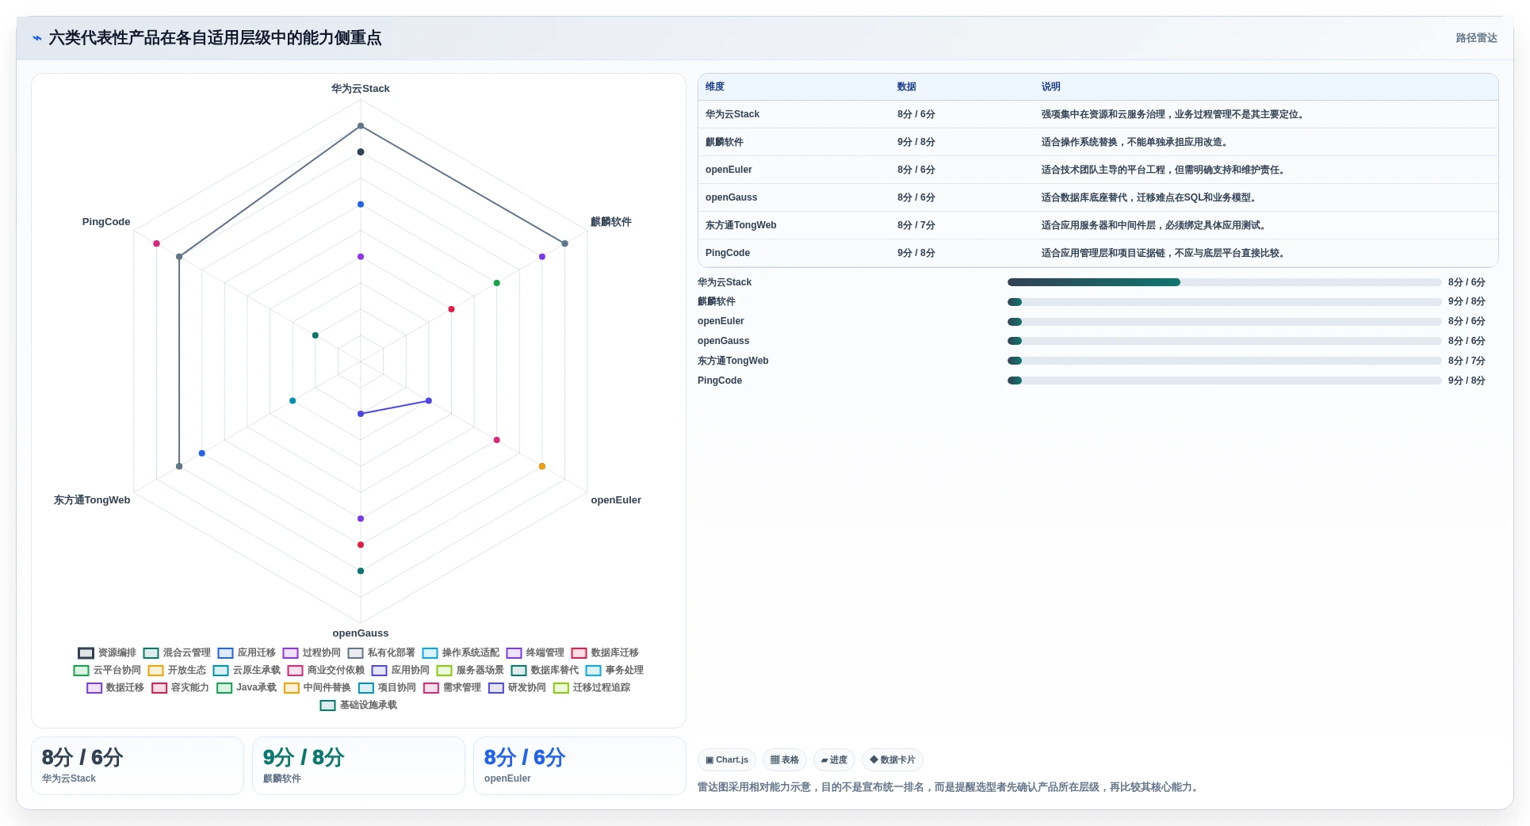This screenshot has height=826, width=1530.
Task: Toggle the 迁移过程追踪 legend entry
Action: 591,687
